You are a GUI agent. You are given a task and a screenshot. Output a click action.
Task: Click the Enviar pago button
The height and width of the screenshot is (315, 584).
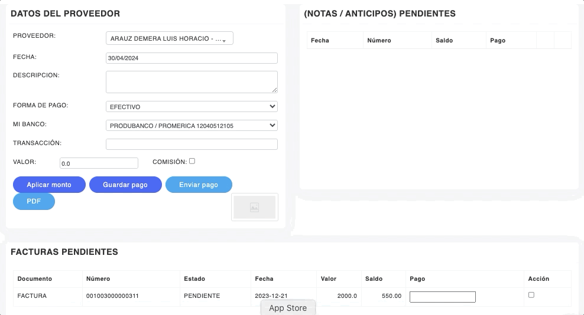click(199, 185)
